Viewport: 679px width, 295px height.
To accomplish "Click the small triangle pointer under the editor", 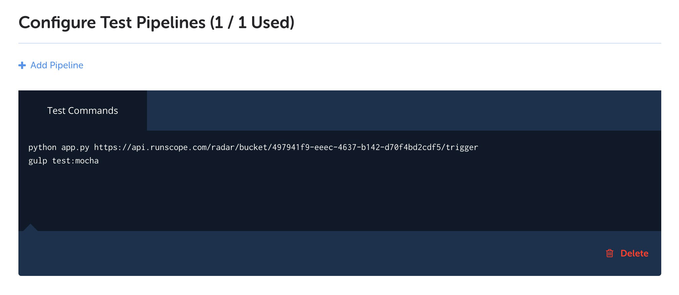I will coord(30,227).
